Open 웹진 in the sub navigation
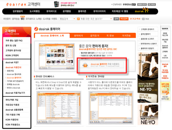This screenshot has width=172, height=130. [23, 19]
